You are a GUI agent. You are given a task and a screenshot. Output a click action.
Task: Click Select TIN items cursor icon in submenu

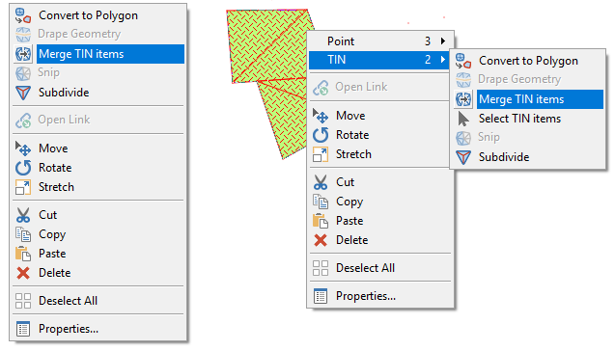tap(463, 119)
